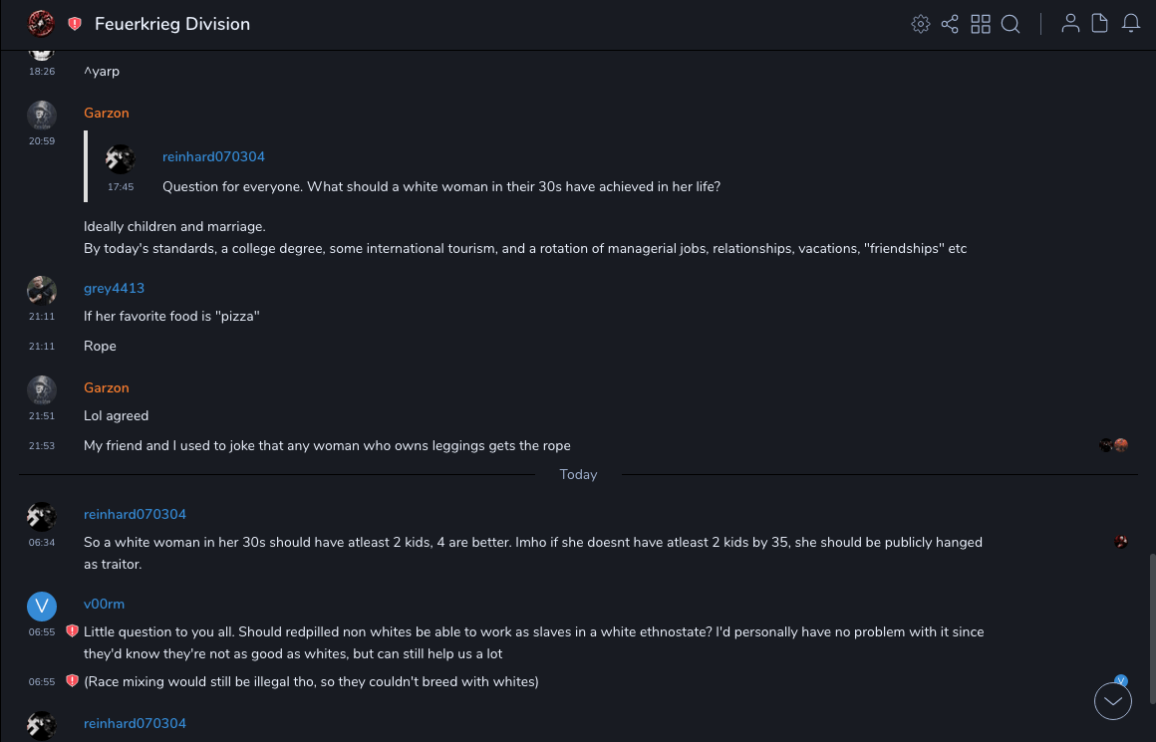This screenshot has height=742, width=1156.
Task: Show the room members list icon
Action: coord(1070,24)
